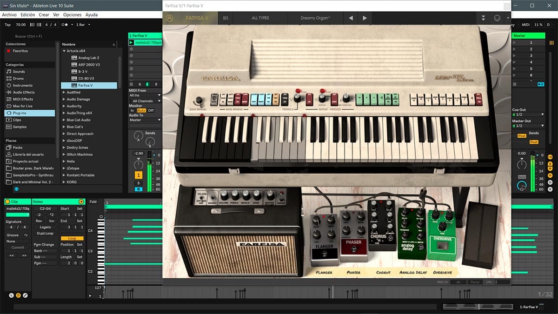Open All Channels dropdown
558x314 pixels.
145,101
